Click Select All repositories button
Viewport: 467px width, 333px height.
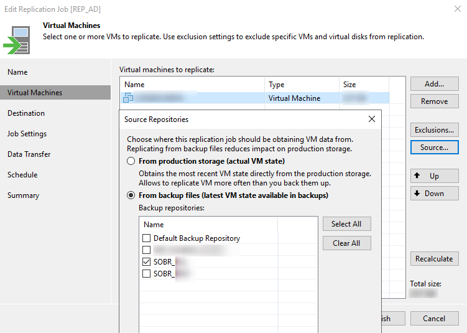click(346, 224)
